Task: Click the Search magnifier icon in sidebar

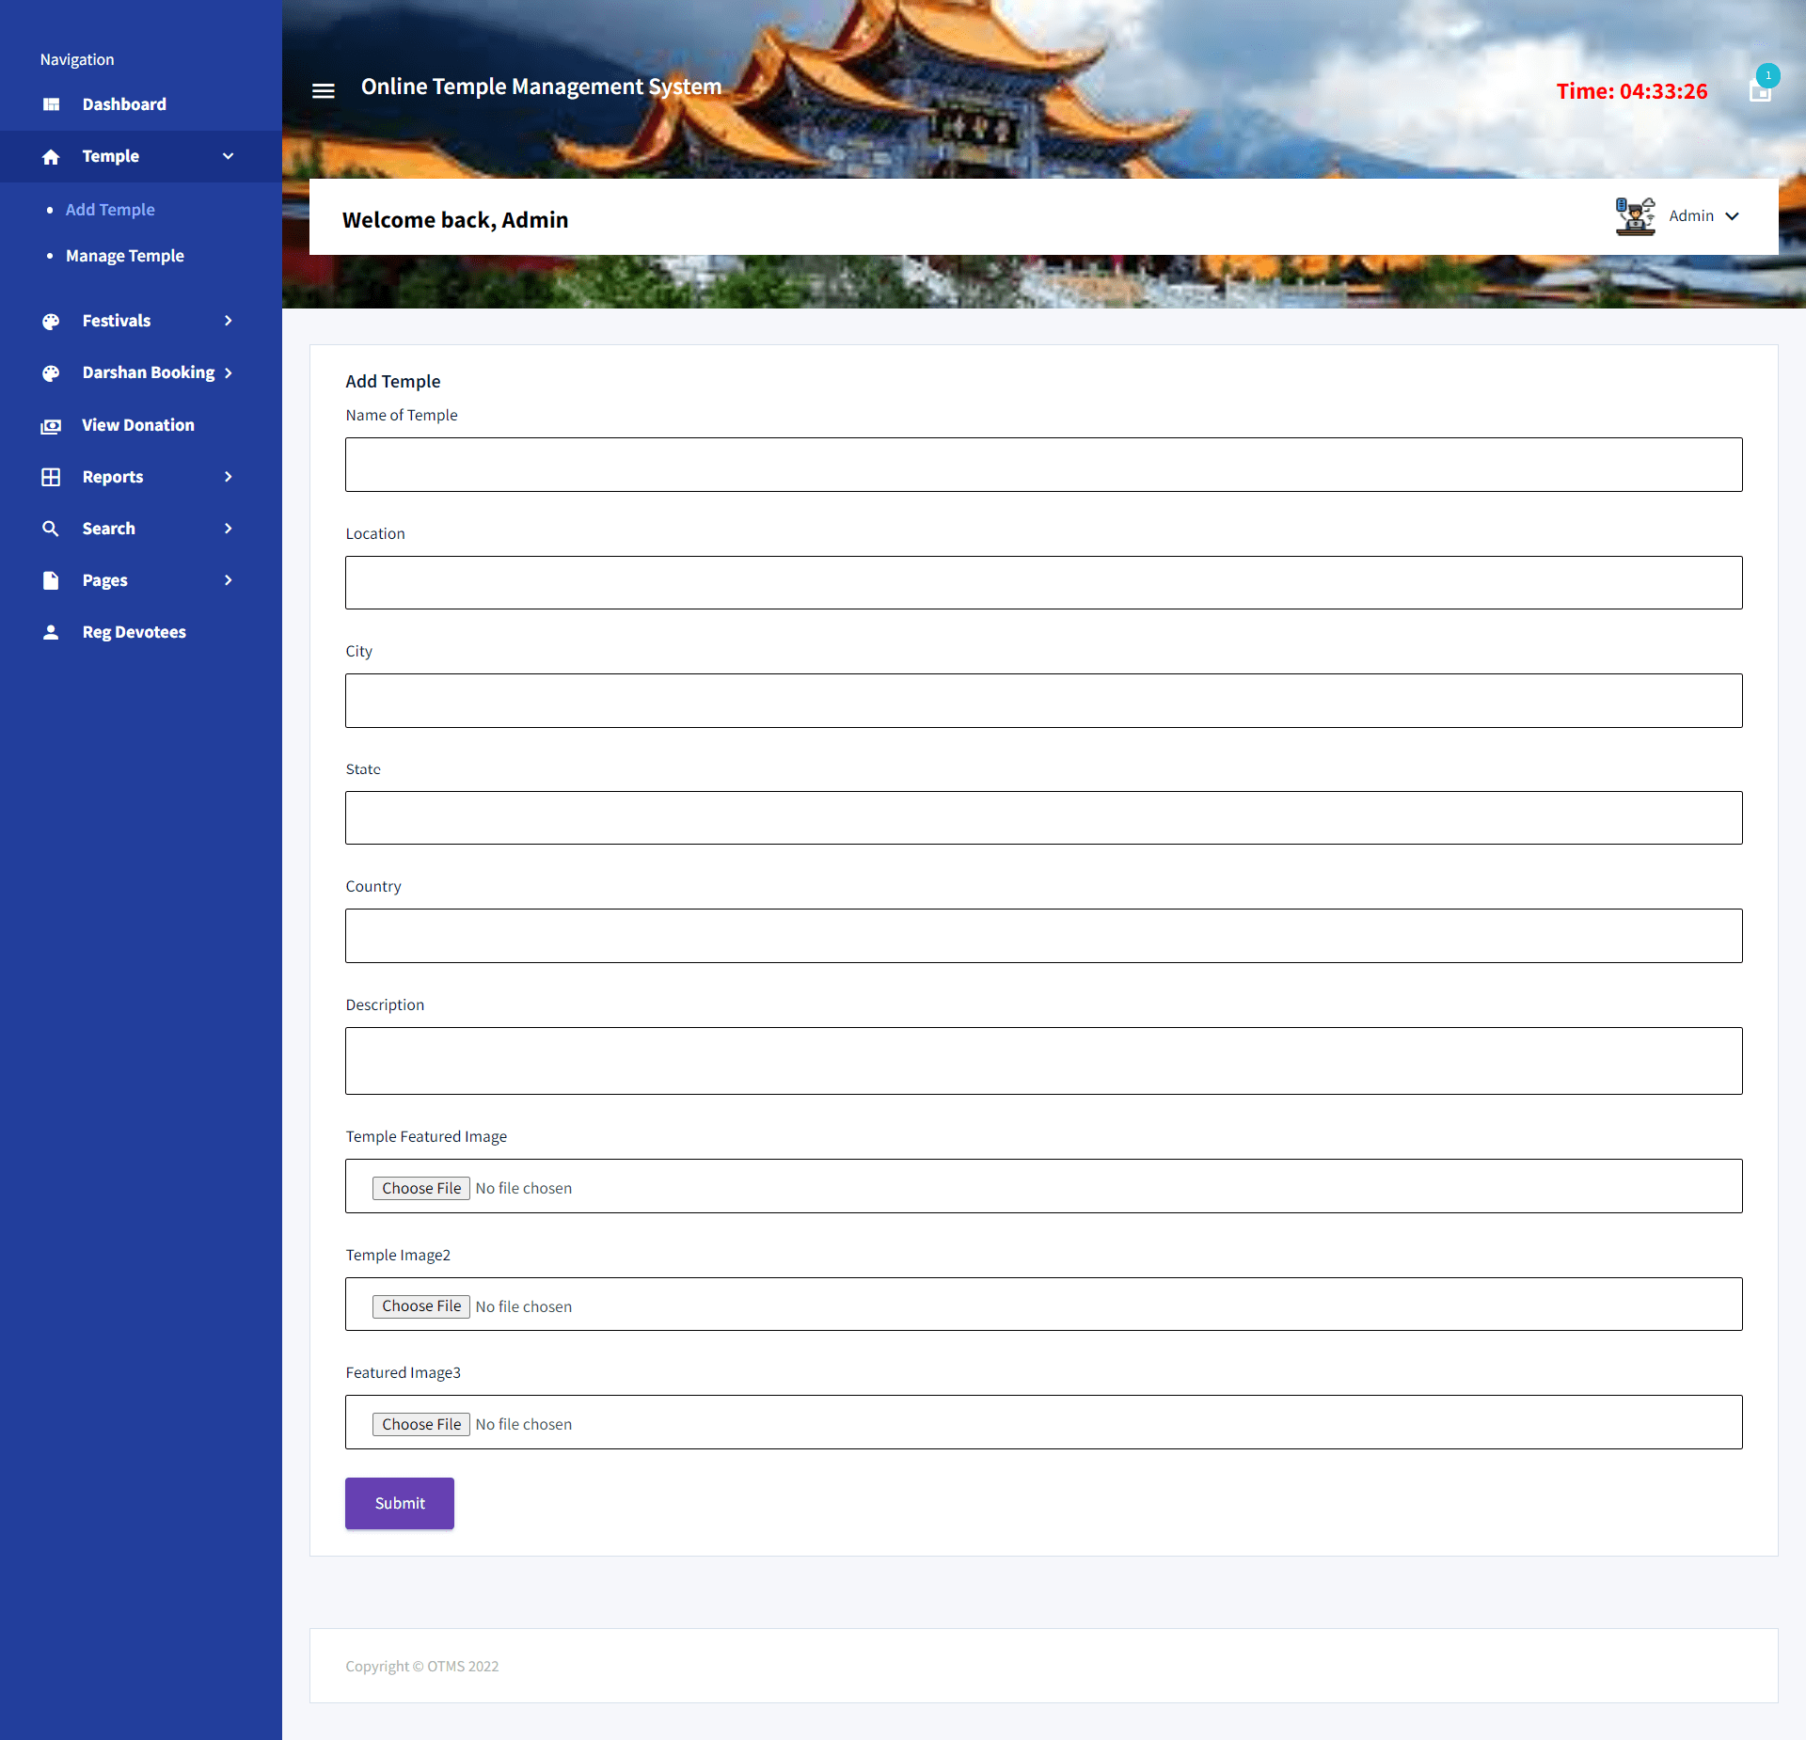Action: (x=51, y=528)
